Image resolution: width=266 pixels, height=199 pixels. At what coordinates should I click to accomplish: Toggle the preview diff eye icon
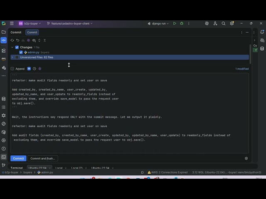tap(34, 40)
